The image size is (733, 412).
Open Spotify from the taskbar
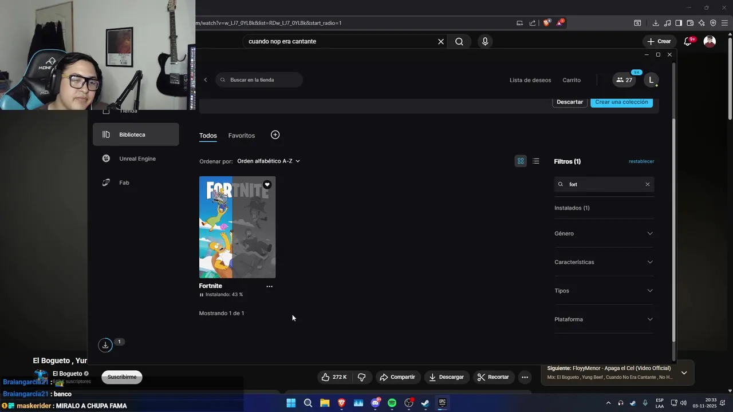tap(392, 403)
